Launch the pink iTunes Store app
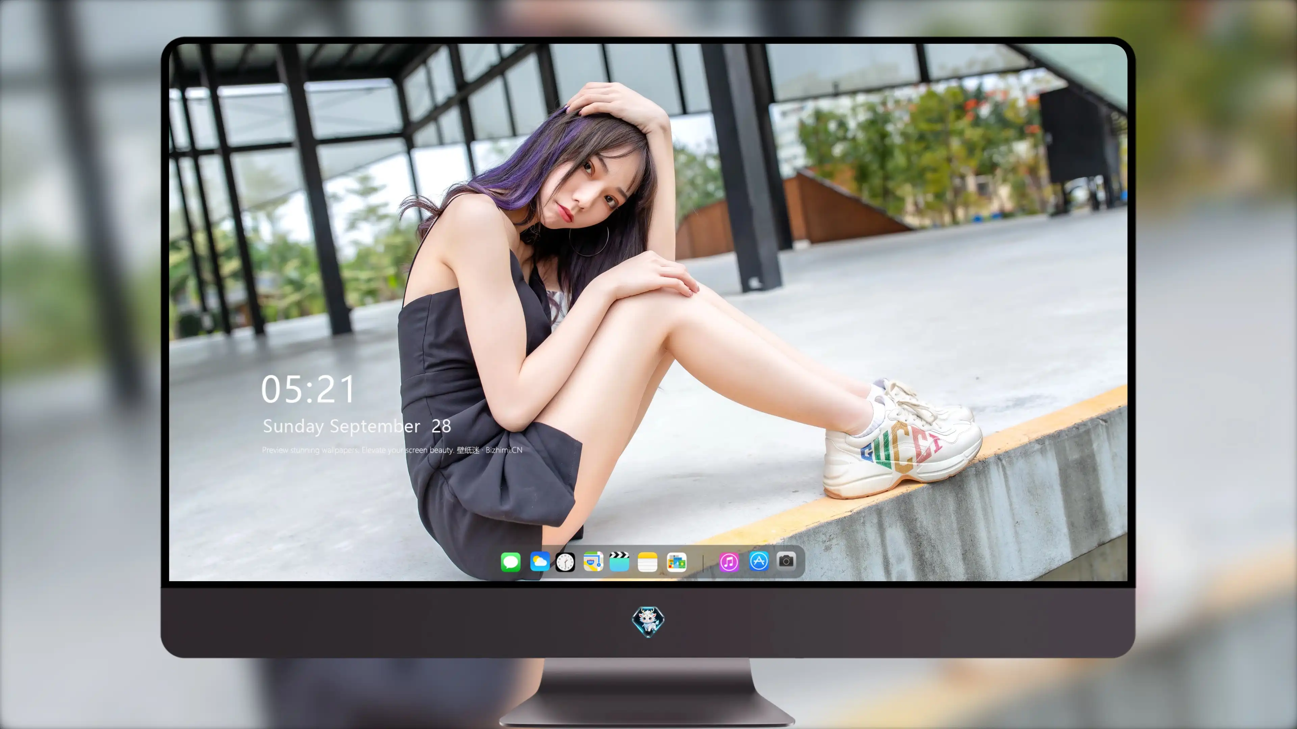Screen dimensions: 1297x729 coord(729,562)
